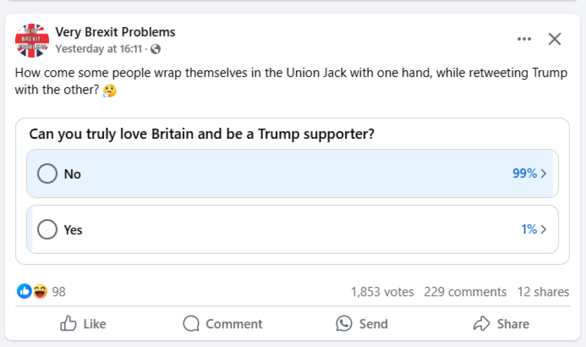Click the blue thumbs-up reaction icon
This screenshot has width=586, height=347.
pos(24,291)
